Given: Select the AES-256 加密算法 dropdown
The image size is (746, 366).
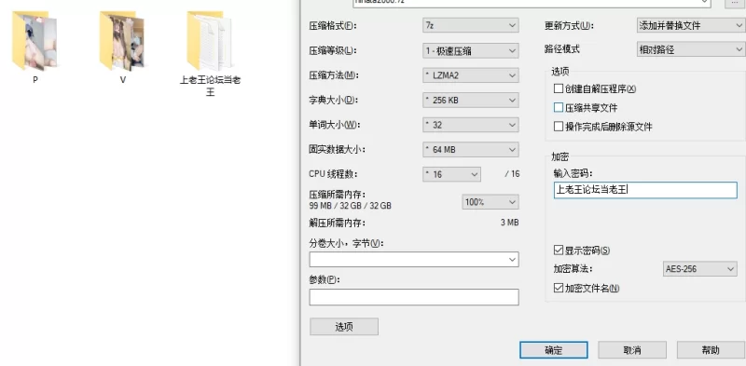Looking at the screenshot, I should point(700,269).
